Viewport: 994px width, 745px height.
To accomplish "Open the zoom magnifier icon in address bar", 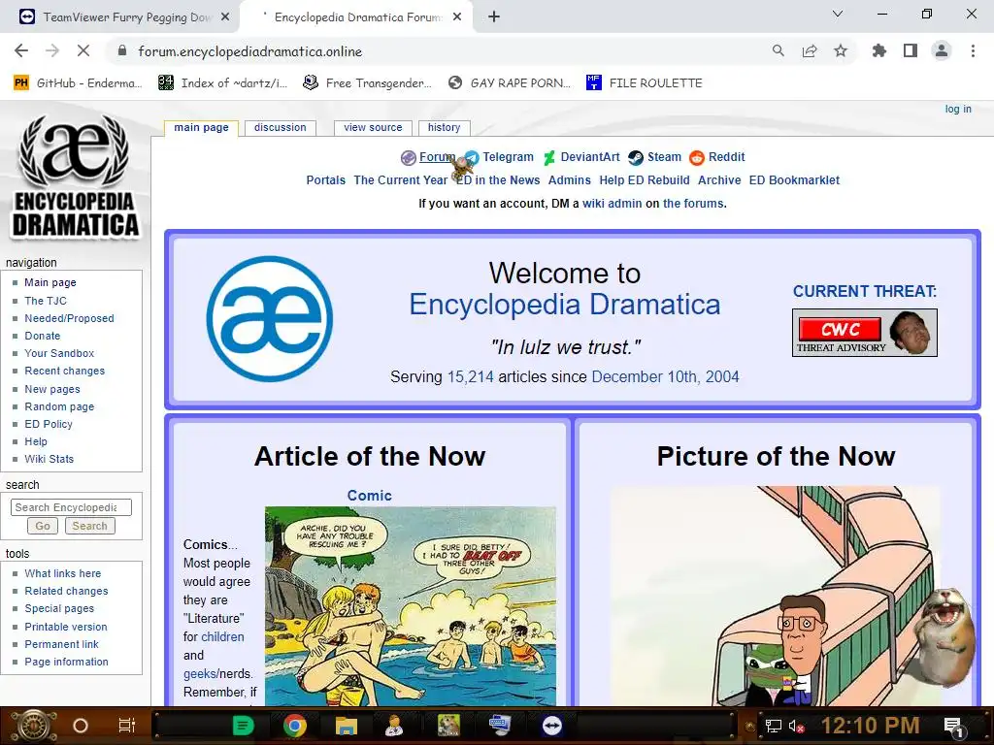I will 778,50.
